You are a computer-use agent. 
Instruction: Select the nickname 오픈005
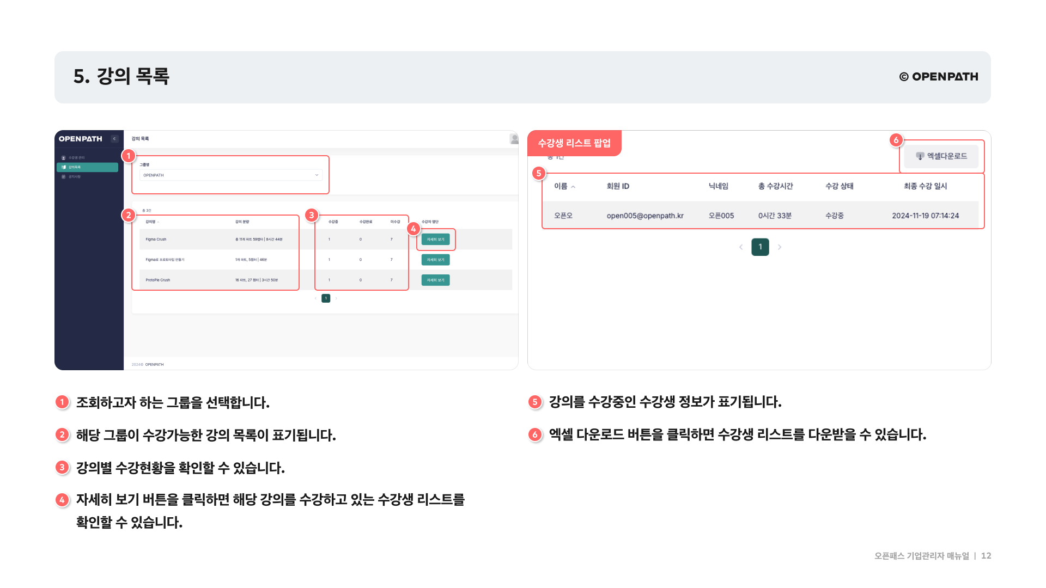[x=721, y=216]
